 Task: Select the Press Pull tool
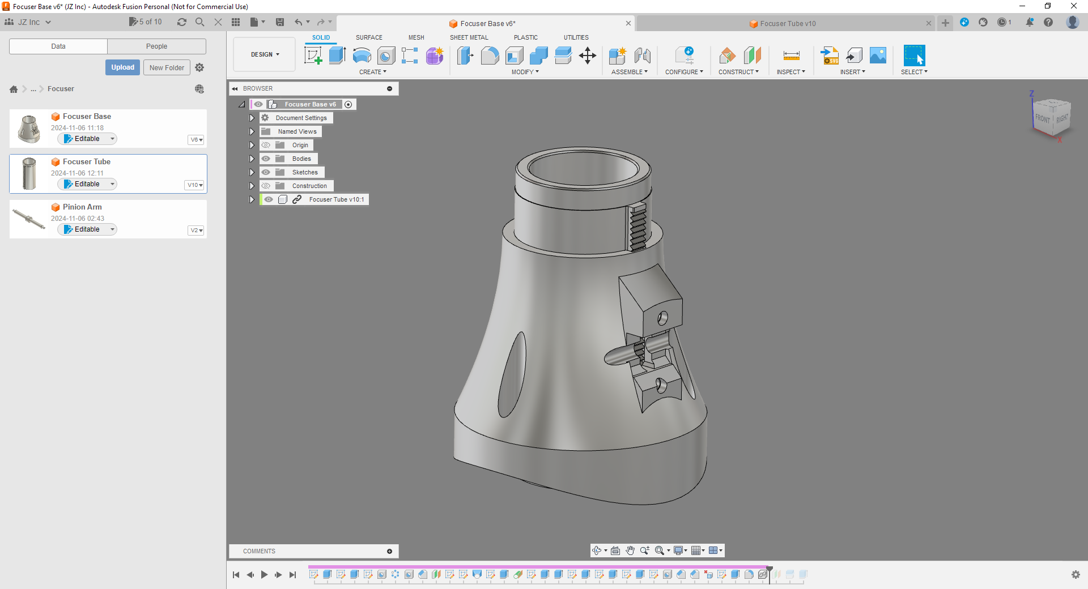pos(465,56)
